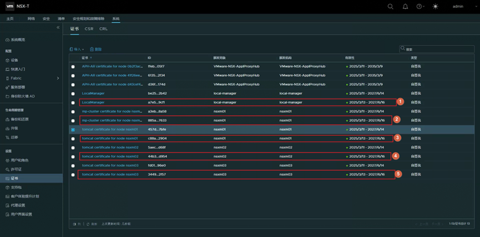This screenshot has width=480, height=237.
Task: Click the 快速入门 laptop icon in the sidebar
Action: click(8, 69)
